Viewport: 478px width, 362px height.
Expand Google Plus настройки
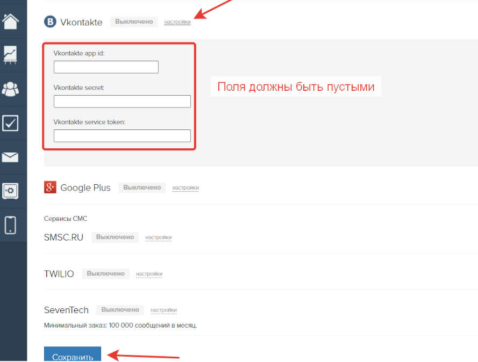[186, 188]
